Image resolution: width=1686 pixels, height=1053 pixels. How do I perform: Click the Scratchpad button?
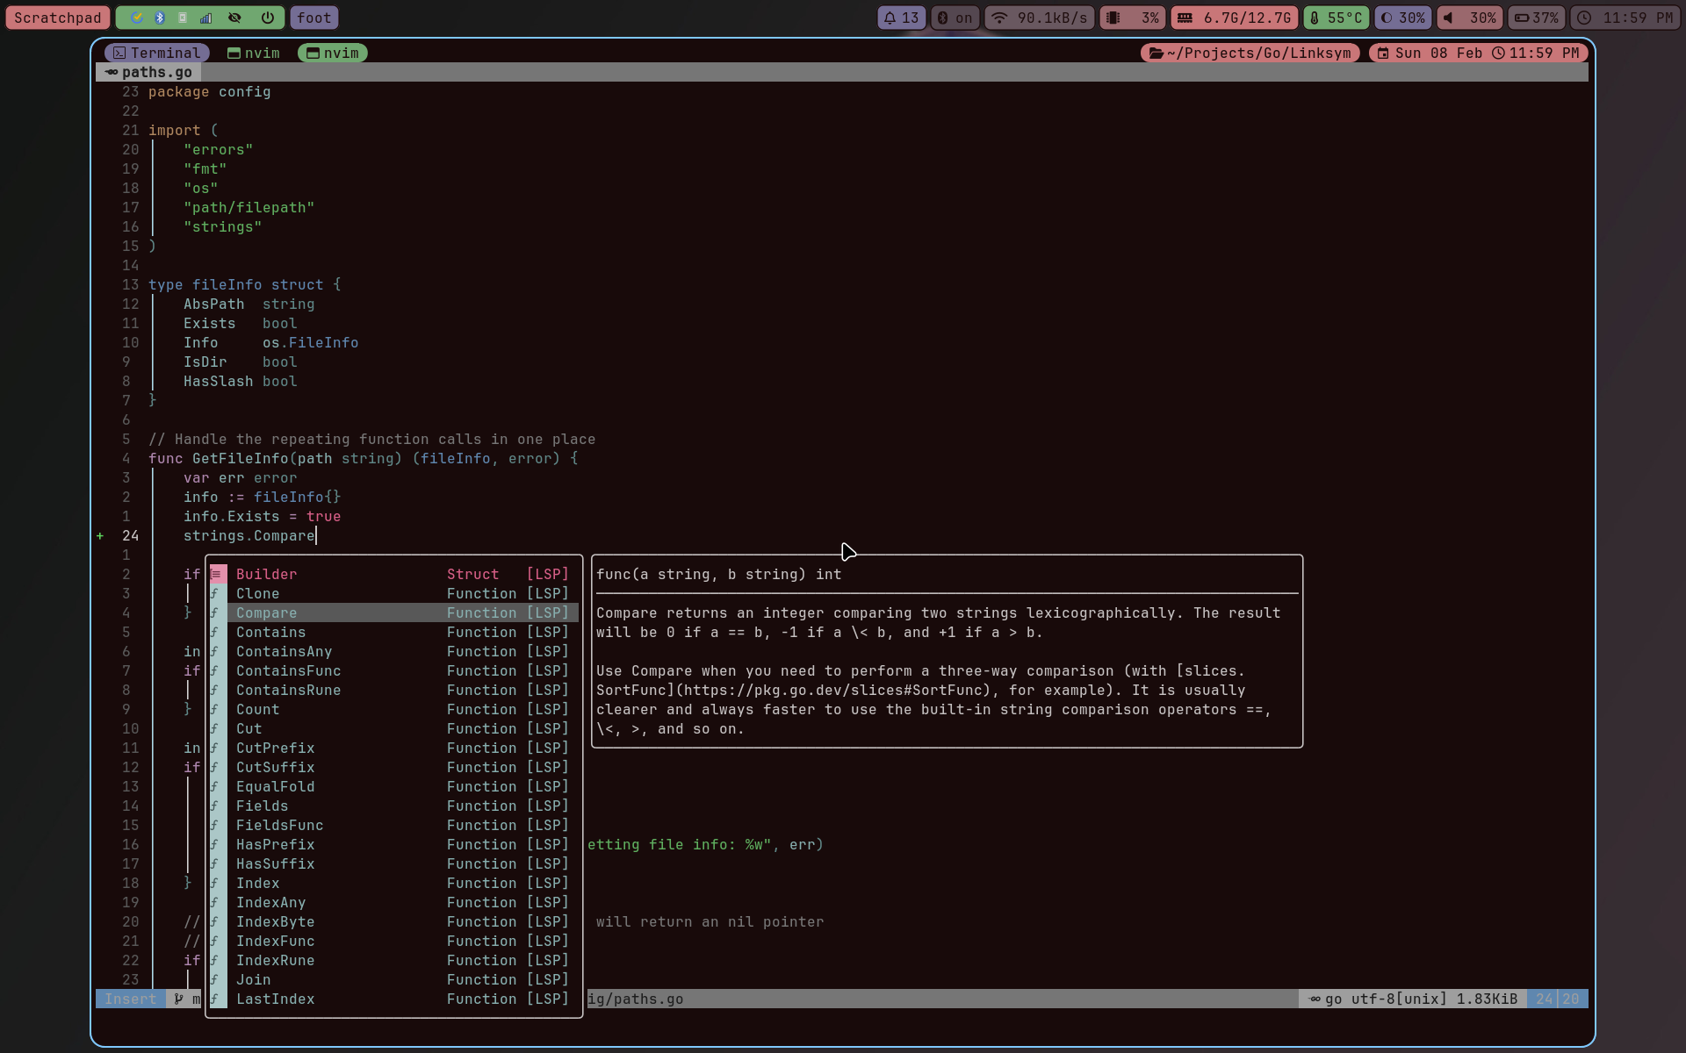pyautogui.click(x=58, y=18)
